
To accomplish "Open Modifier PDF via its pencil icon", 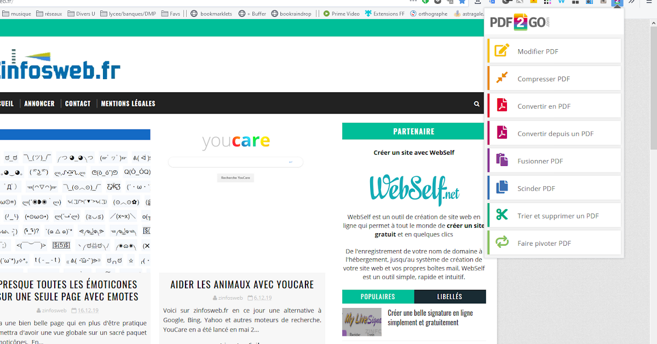I will coord(502,51).
